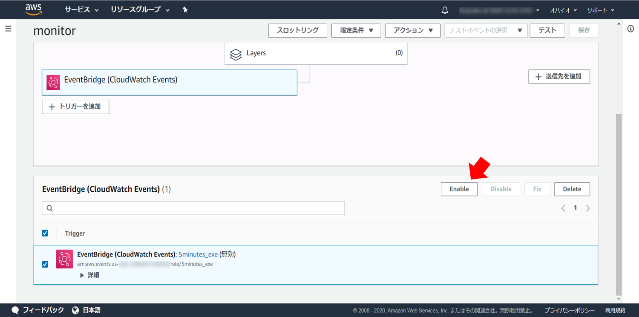Go to previous page of triggers
Viewport: 639px width, 317px height.
click(x=563, y=208)
